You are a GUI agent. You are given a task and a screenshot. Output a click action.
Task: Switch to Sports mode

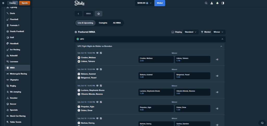click(x=25, y=3)
